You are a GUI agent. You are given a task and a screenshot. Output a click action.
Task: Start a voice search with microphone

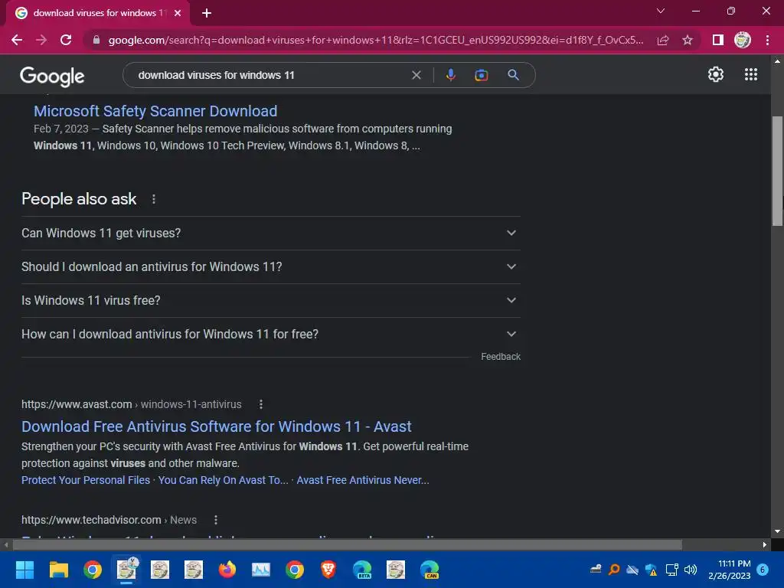[450, 75]
